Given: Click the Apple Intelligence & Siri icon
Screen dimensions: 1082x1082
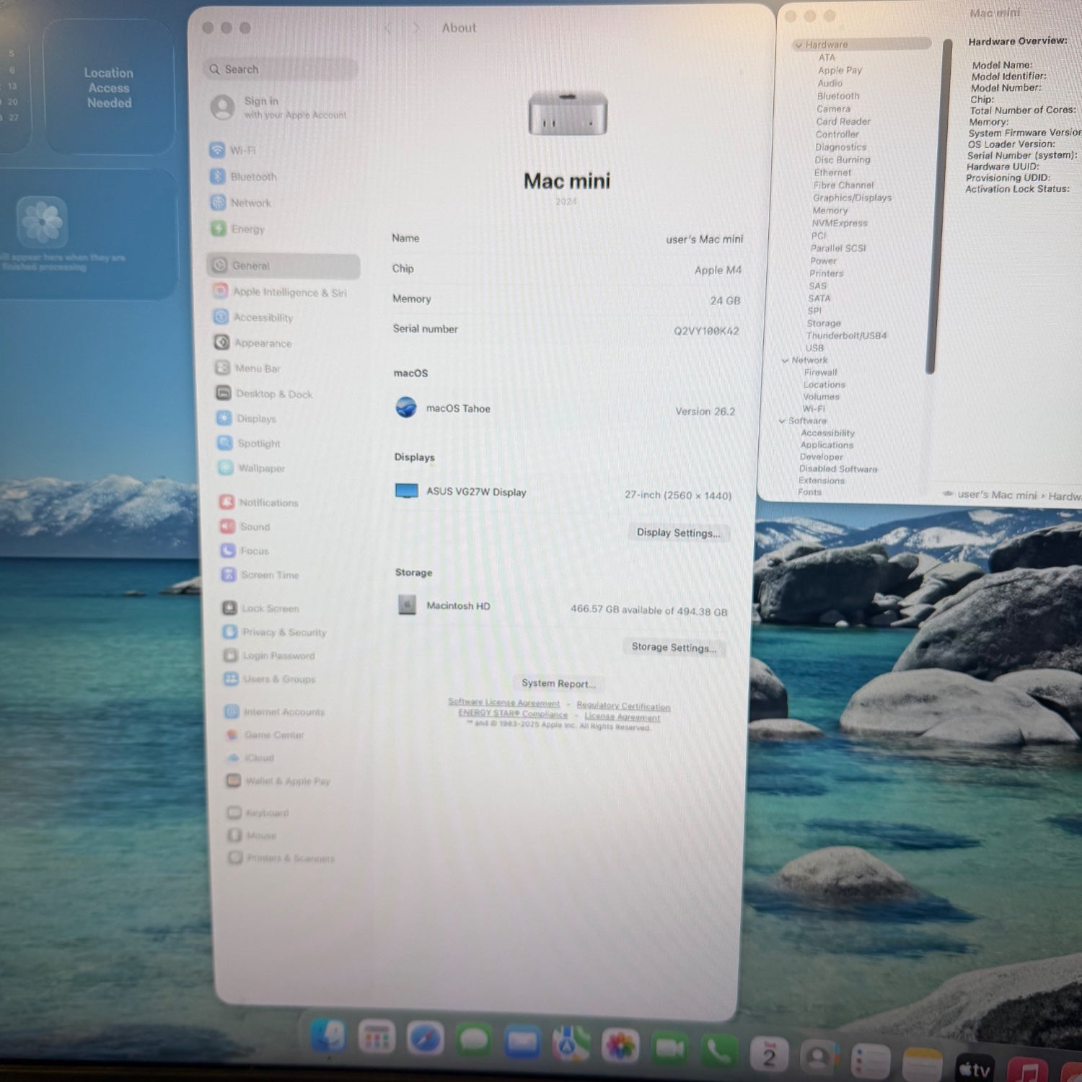Looking at the screenshot, I should point(220,291).
